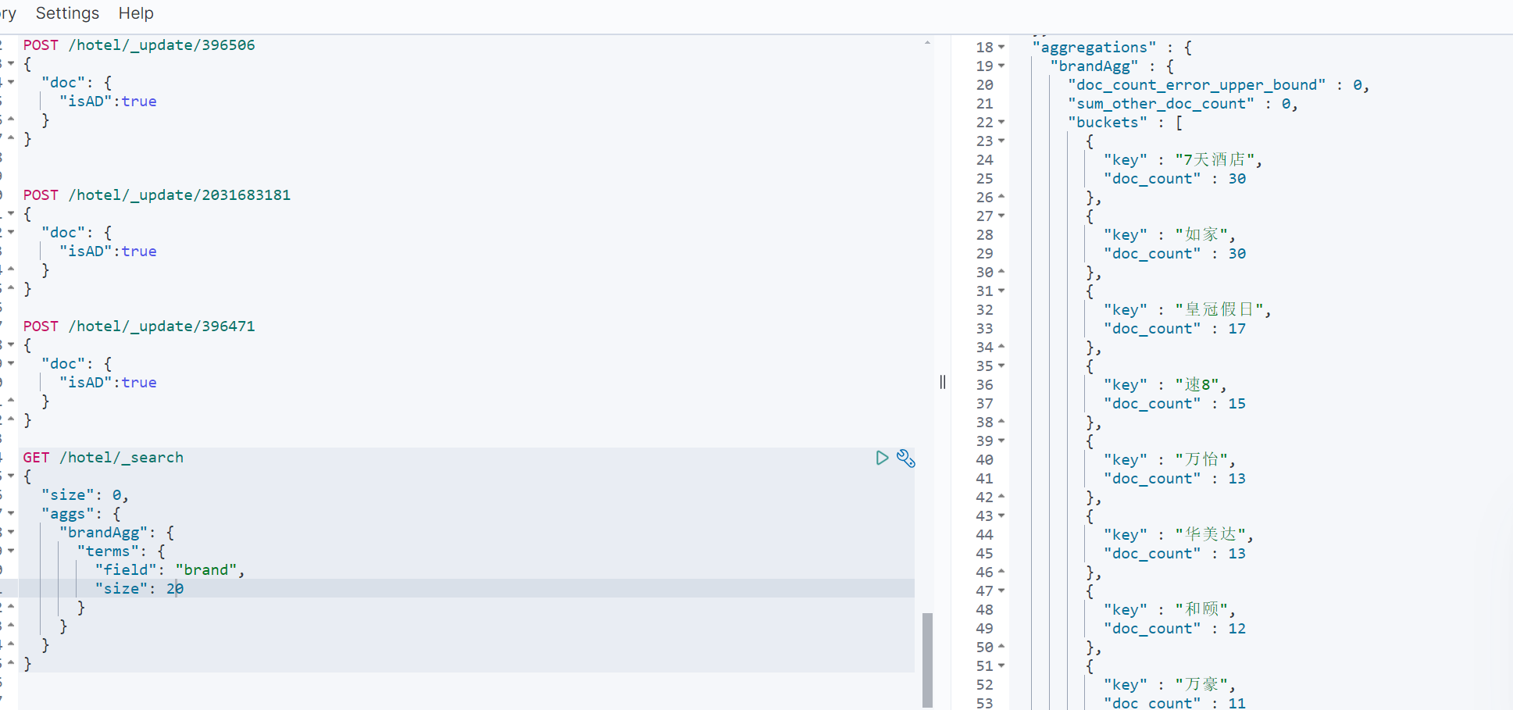Place cursor on POST /hotel/_update/396471 line
The height and width of the screenshot is (710, 1513).
coord(139,326)
